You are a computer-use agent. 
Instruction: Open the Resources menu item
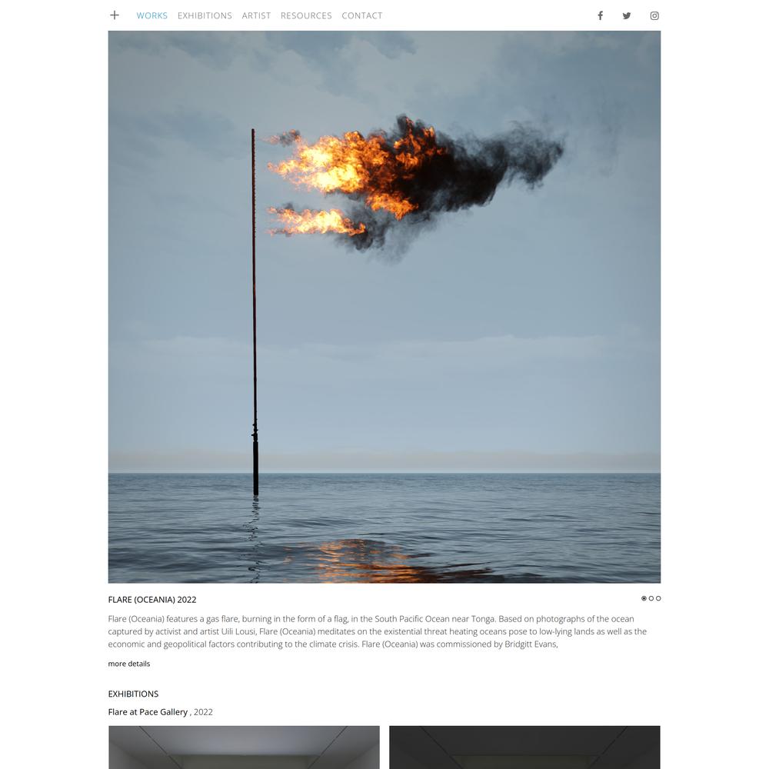pos(306,15)
